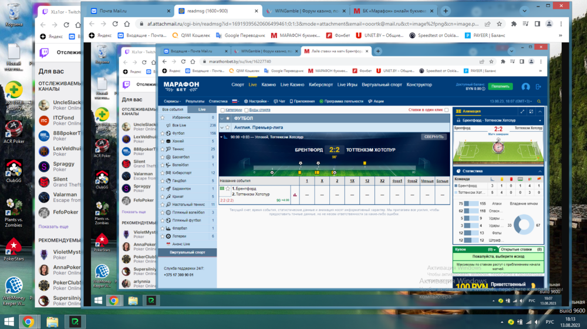This screenshot has width=587, height=329.
Task: Open match statistics bar chart icon
Action: click(x=295, y=196)
